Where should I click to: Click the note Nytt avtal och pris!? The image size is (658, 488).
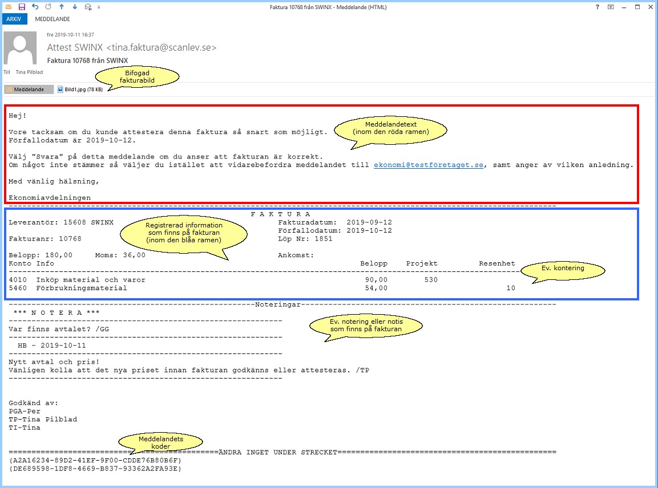point(54,362)
